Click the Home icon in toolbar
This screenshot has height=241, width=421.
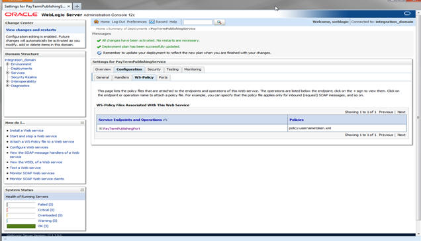point(96,22)
